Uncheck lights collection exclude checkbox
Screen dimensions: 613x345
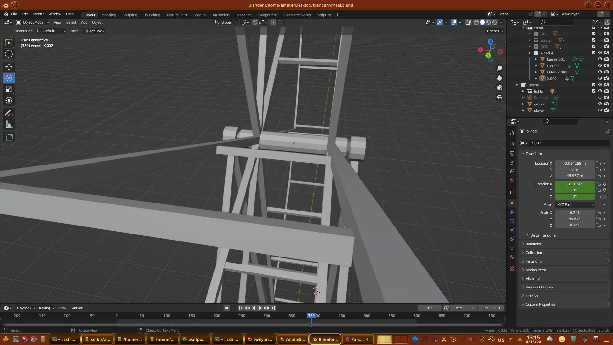pos(594,91)
